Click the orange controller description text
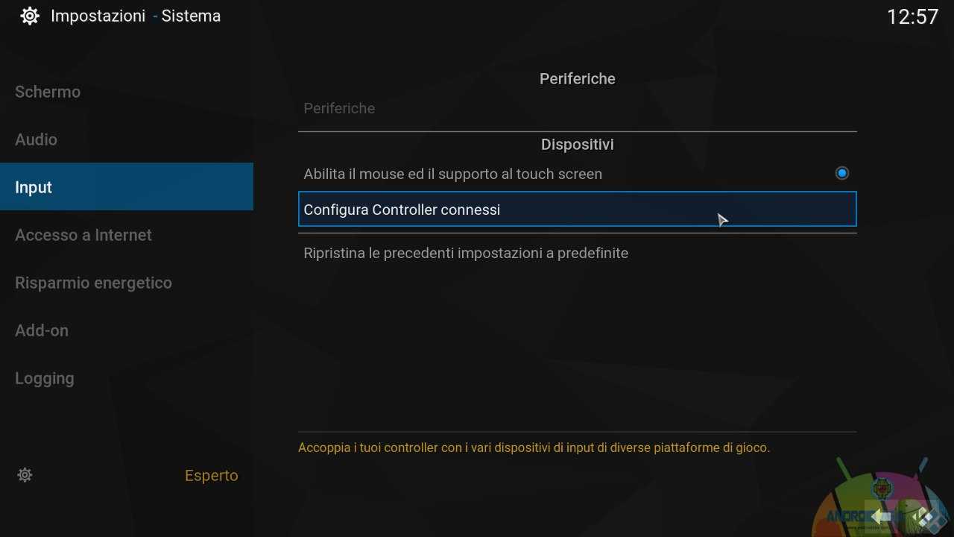This screenshot has width=954, height=537. [534, 447]
